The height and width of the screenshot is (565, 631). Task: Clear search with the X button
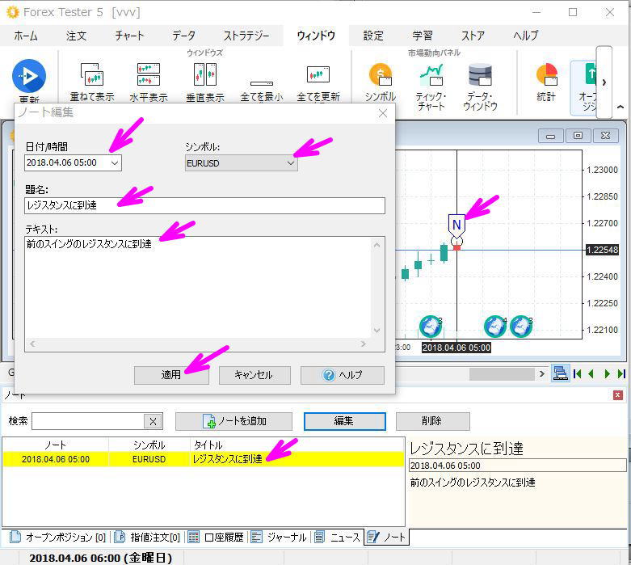[x=153, y=421]
